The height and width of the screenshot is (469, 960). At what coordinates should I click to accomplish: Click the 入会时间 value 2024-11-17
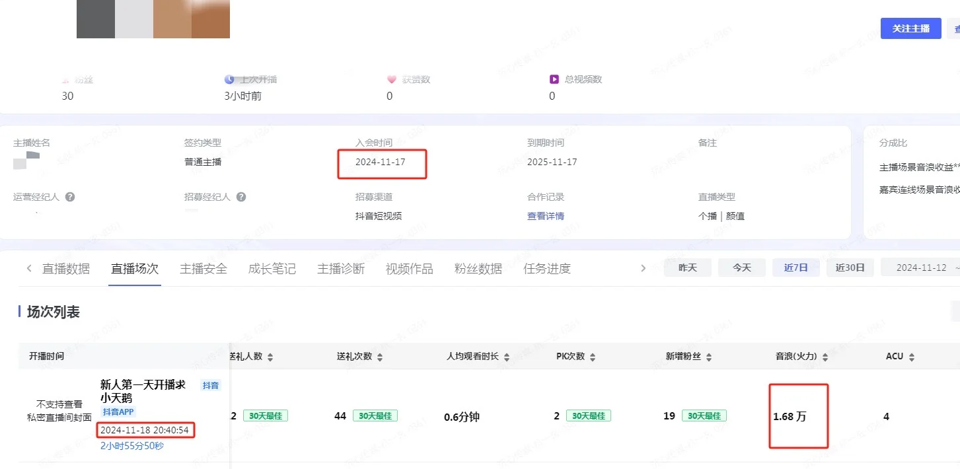(x=380, y=162)
